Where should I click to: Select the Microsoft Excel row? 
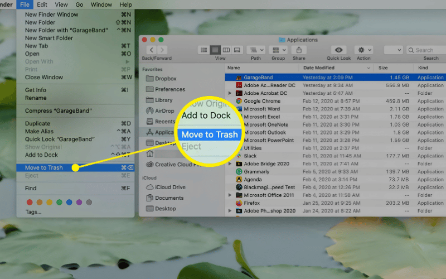point(336,117)
